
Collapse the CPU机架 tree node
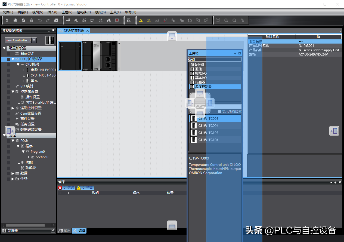pyautogui.click(x=18, y=65)
